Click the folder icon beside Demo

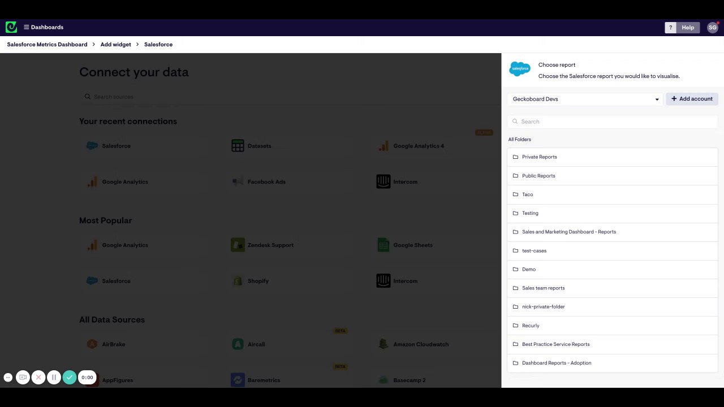515,269
